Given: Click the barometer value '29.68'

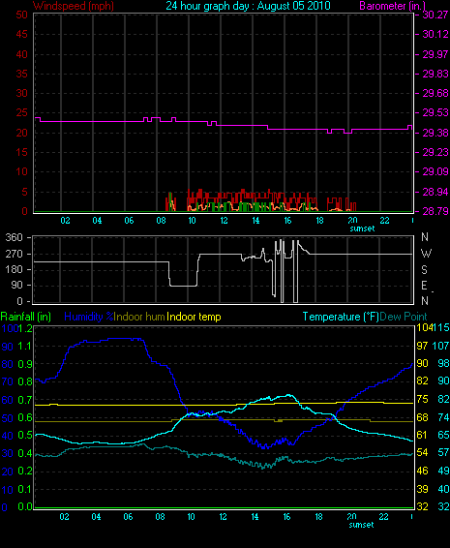Looking at the screenshot, I should coord(435,93).
